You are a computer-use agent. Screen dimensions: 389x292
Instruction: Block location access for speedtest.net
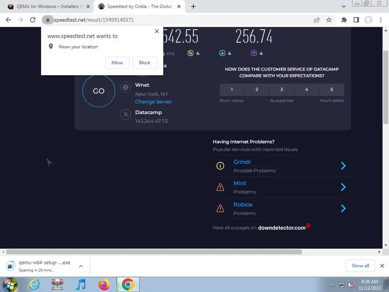pyautogui.click(x=145, y=63)
